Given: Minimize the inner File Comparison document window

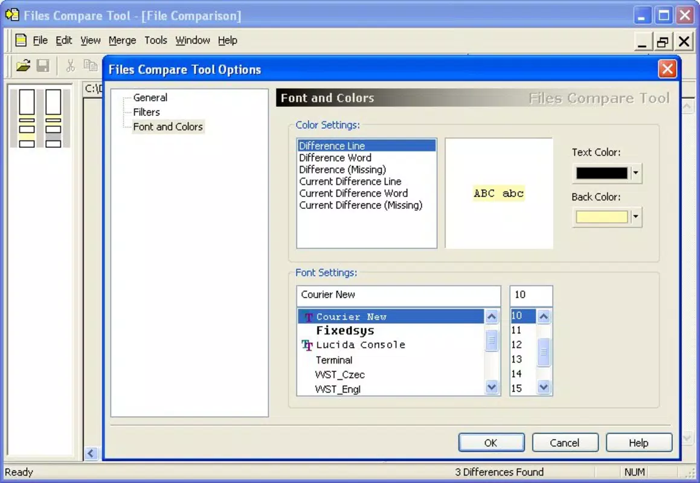Looking at the screenshot, I should click(642, 42).
